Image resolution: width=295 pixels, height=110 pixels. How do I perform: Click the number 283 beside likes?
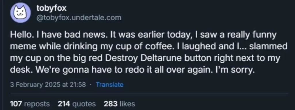[x=111, y=104]
